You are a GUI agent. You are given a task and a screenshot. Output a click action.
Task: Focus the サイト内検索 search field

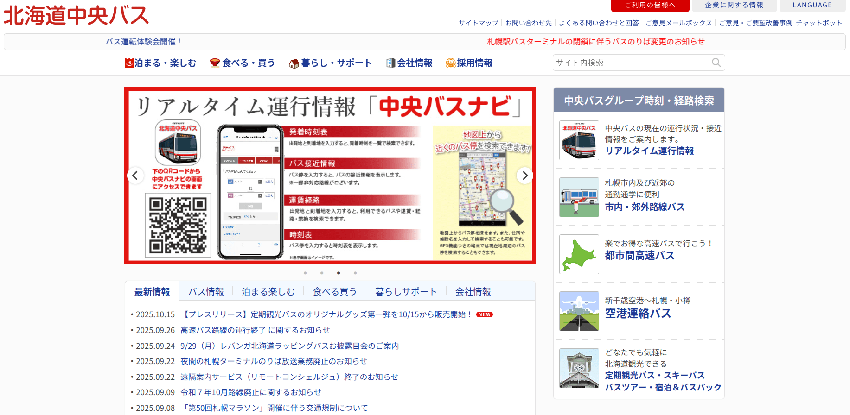coord(631,63)
